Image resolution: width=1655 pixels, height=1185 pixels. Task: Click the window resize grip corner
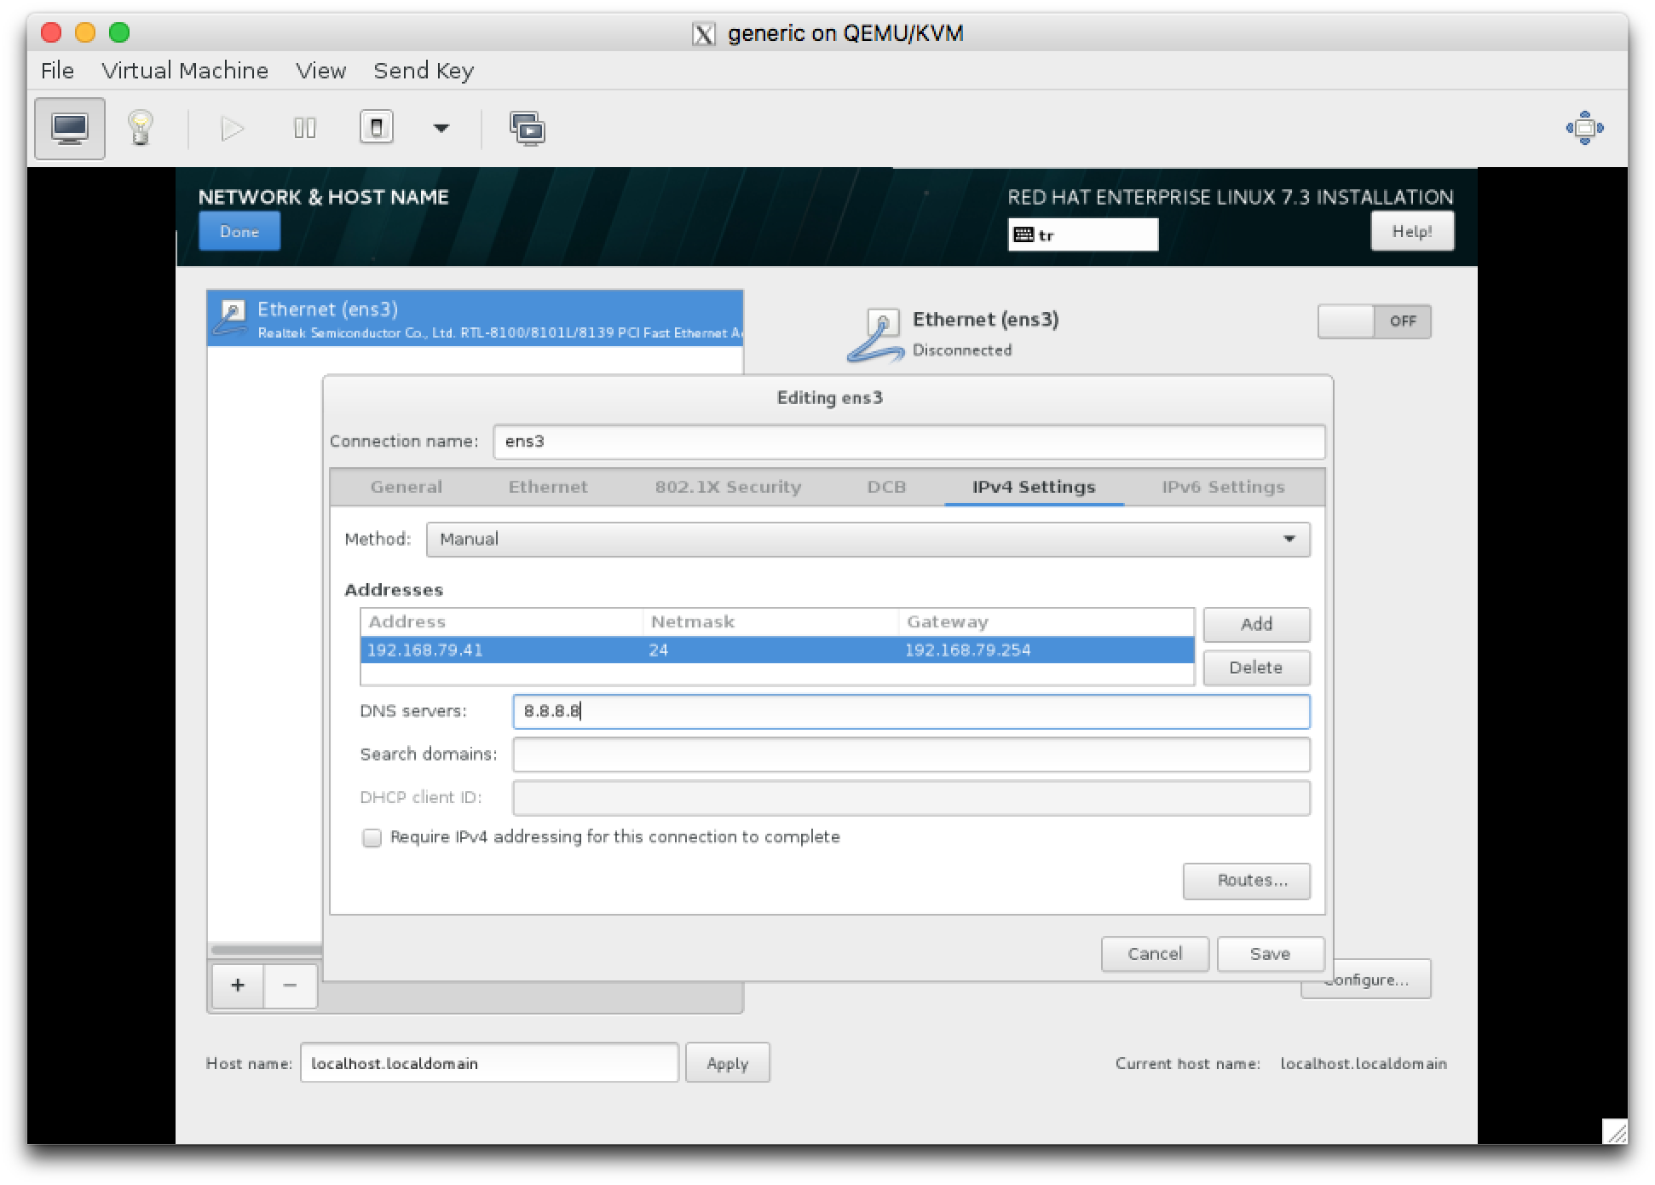pyautogui.click(x=1614, y=1131)
